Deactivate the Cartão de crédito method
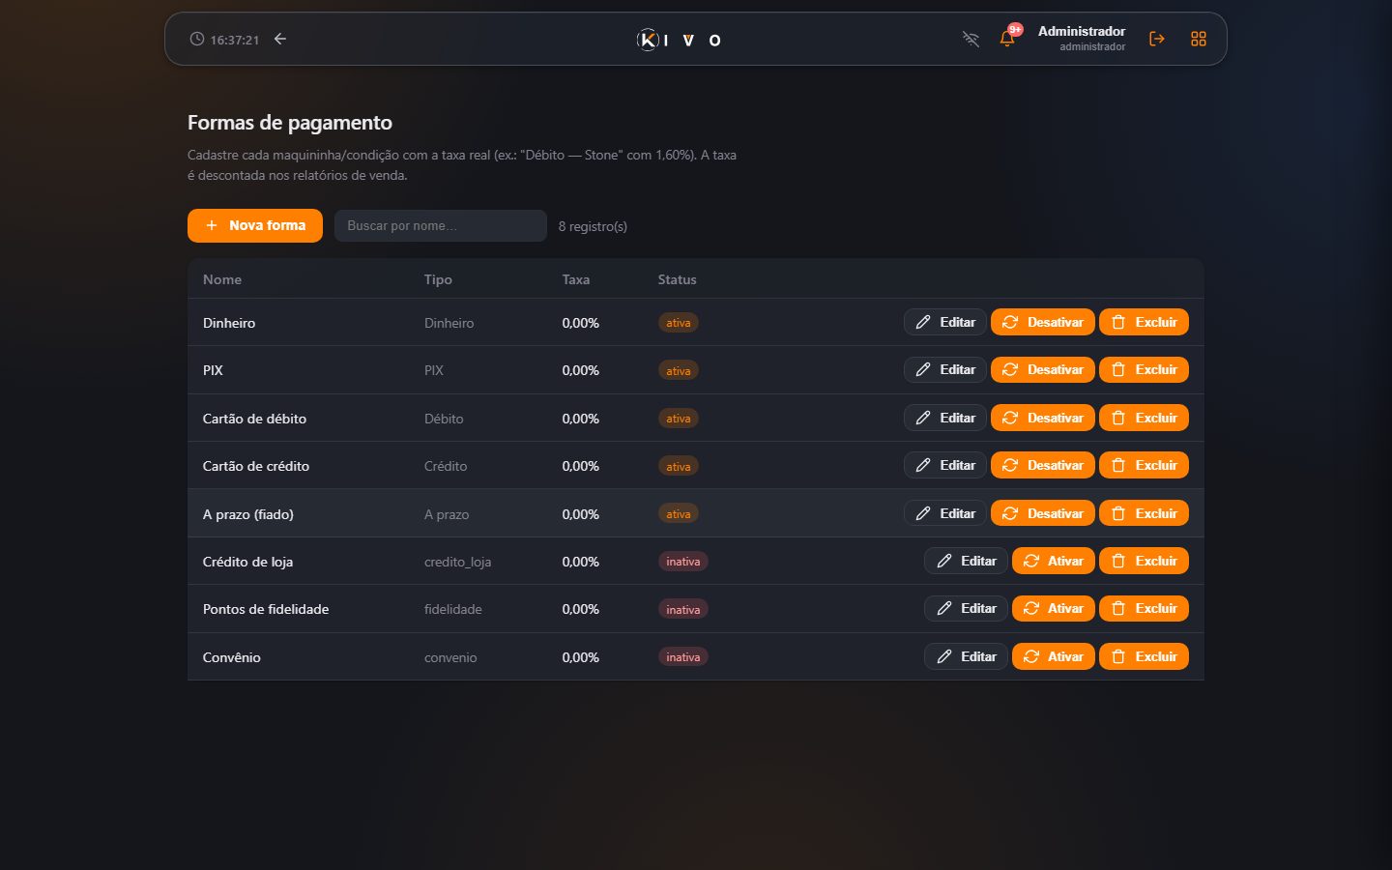 (1043, 465)
